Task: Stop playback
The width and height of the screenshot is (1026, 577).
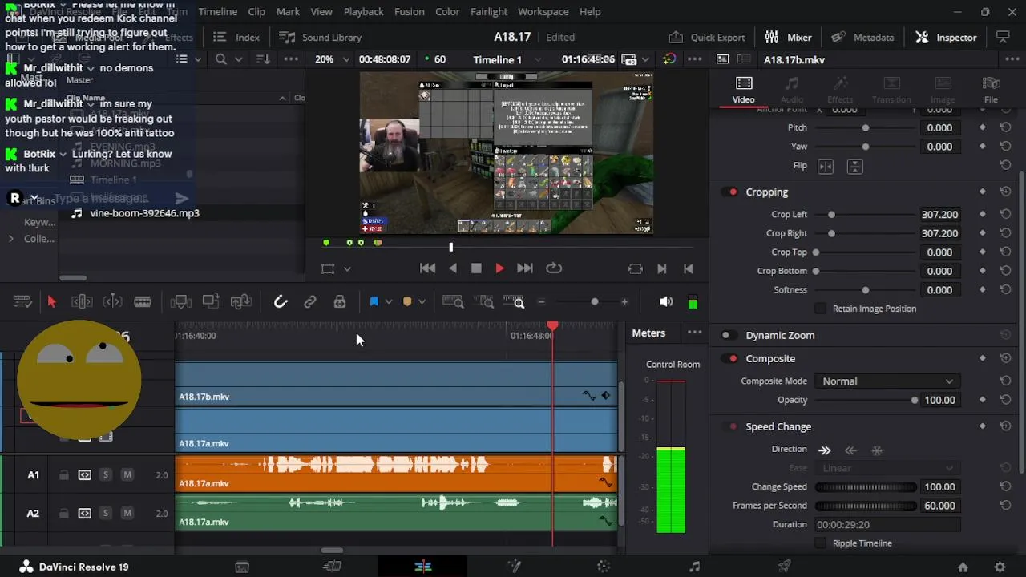Action: (x=476, y=268)
